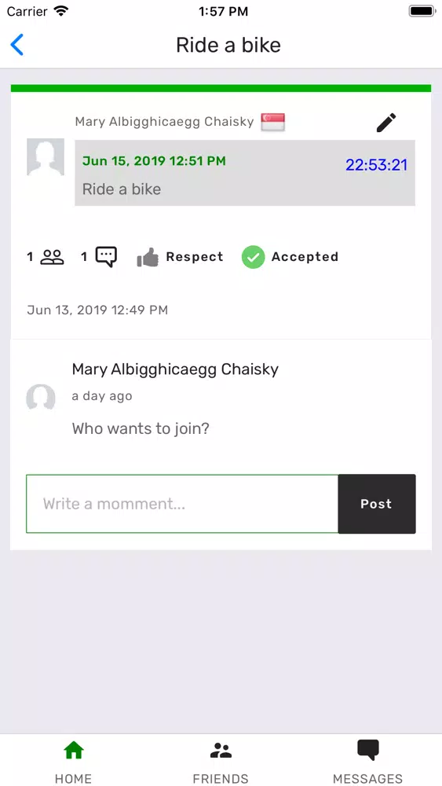Tap the comments speech bubble icon

click(x=106, y=257)
